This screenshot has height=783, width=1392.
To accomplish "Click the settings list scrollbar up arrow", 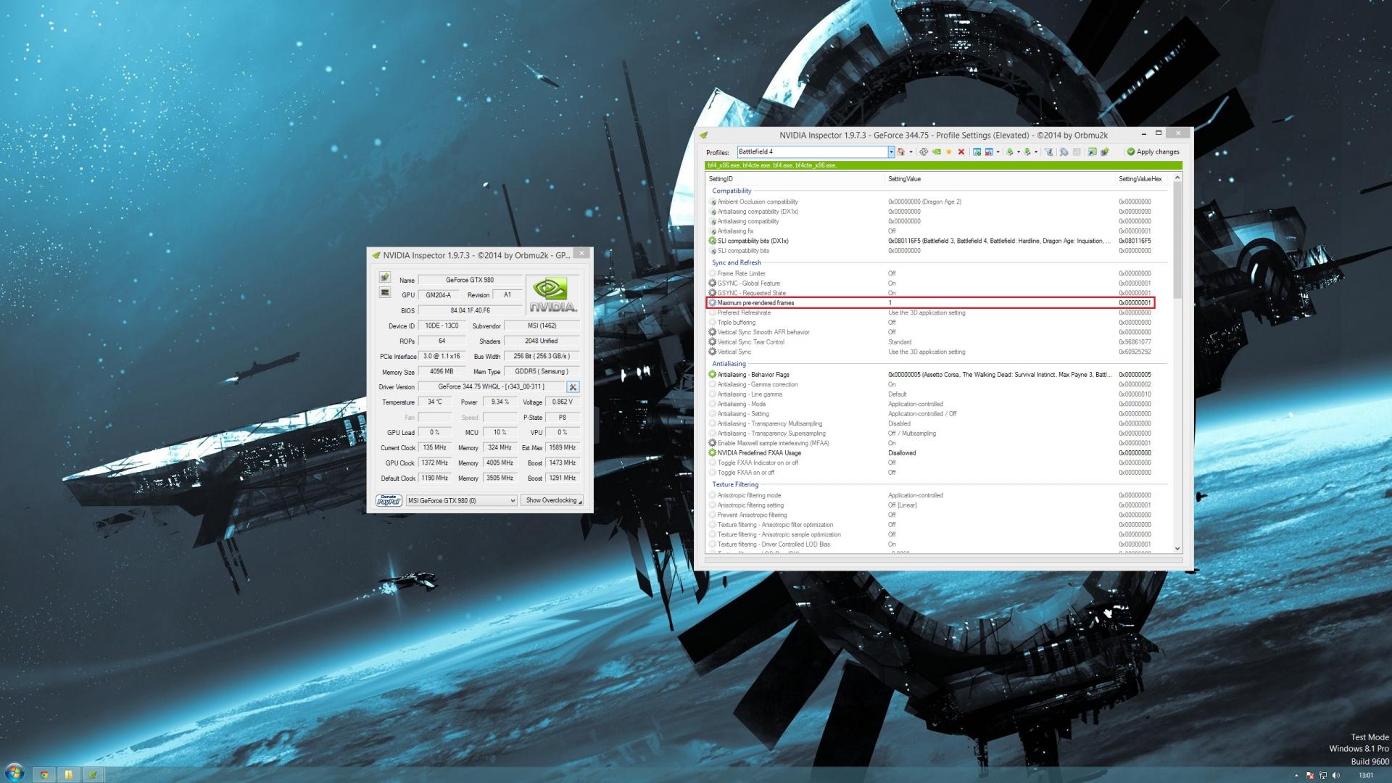I will (1177, 178).
